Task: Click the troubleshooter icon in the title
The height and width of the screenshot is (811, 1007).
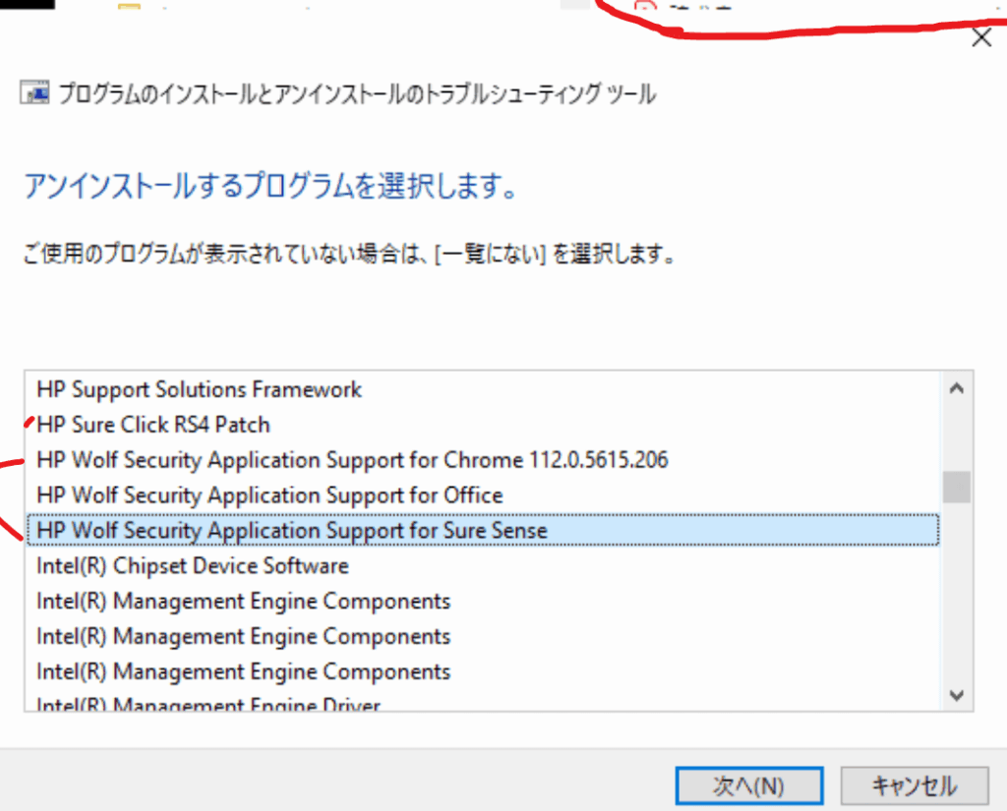Action: pos(36,94)
